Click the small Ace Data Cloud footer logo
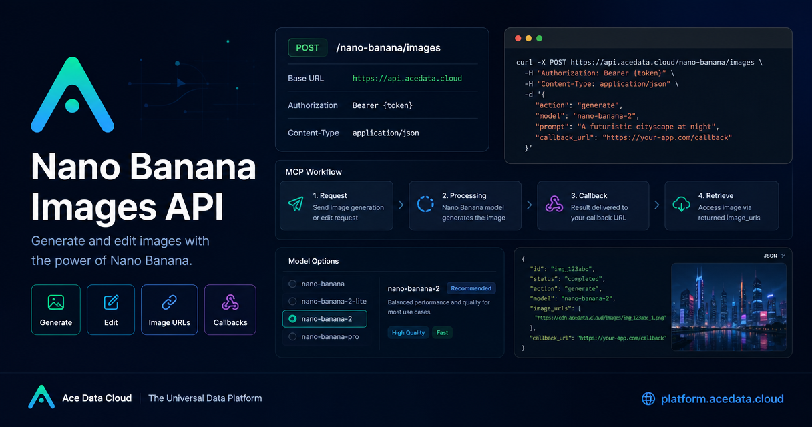 point(41,397)
